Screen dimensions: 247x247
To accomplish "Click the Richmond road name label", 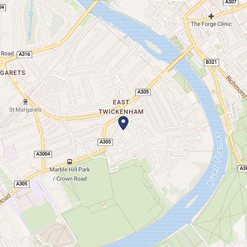I will (237, 88).
